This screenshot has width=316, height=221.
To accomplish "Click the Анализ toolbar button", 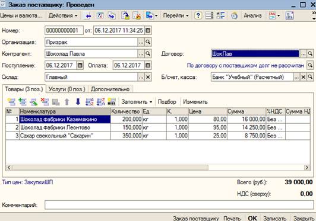I will click(252, 15).
